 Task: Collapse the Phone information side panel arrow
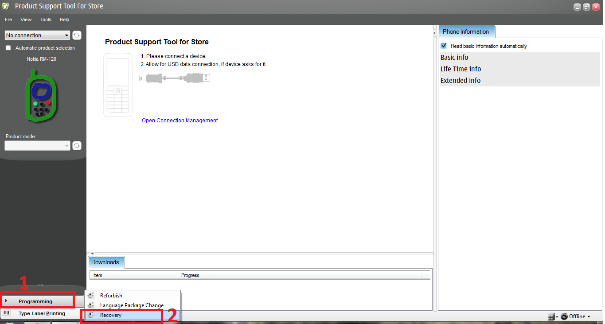[x=435, y=33]
